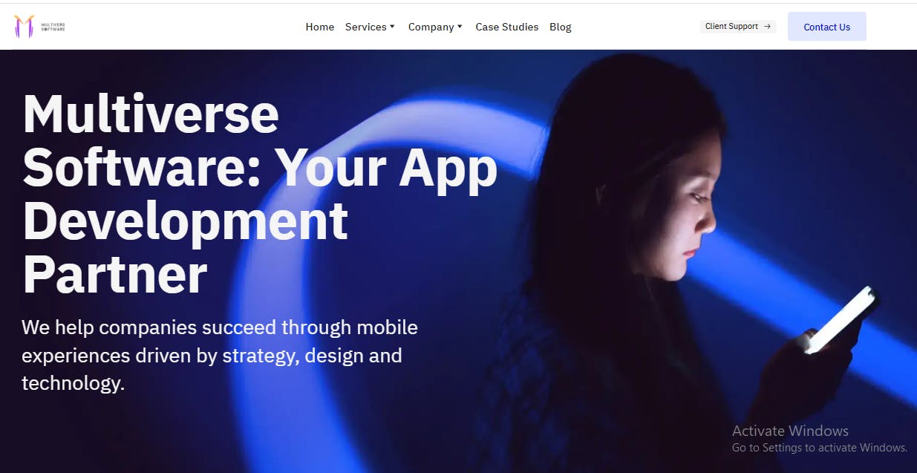Expand the Company dropdown arrow
This screenshot has width=917, height=473.
tap(460, 27)
